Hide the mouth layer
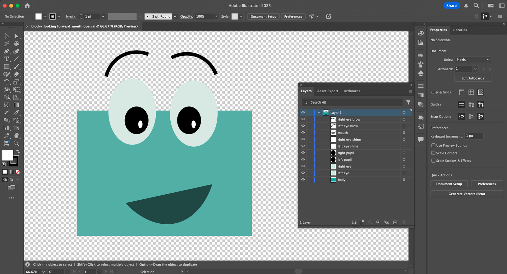The image size is (507, 274). tap(303, 133)
